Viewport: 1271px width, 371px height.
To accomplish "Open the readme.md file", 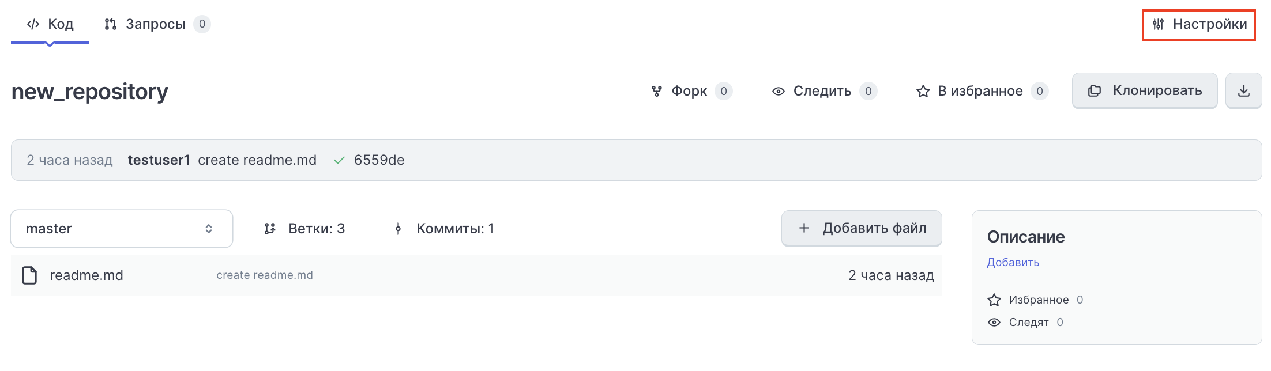I will [x=87, y=275].
